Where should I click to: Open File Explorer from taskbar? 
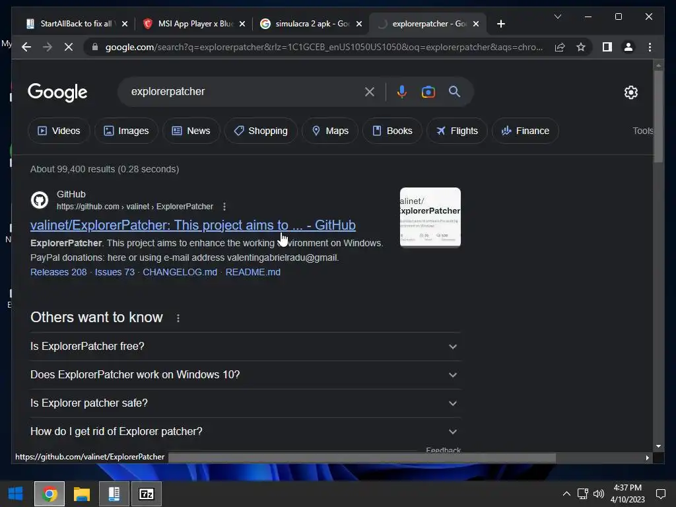pyautogui.click(x=81, y=494)
